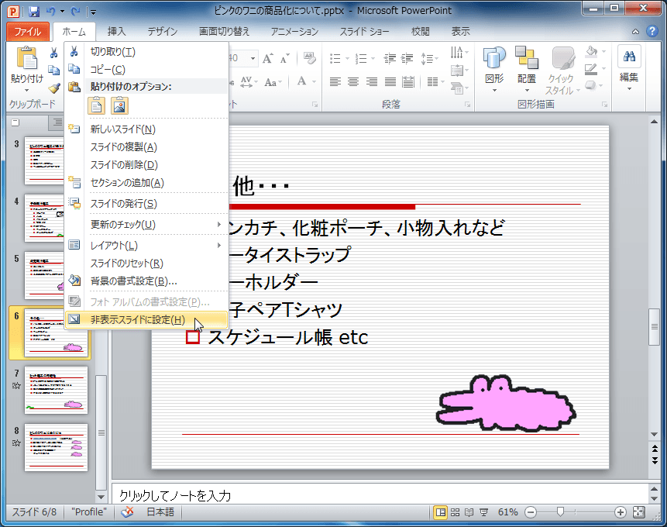The height and width of the screenshot is (527, 667).
Task: Align text left in paragraph group
Action: 335,81
